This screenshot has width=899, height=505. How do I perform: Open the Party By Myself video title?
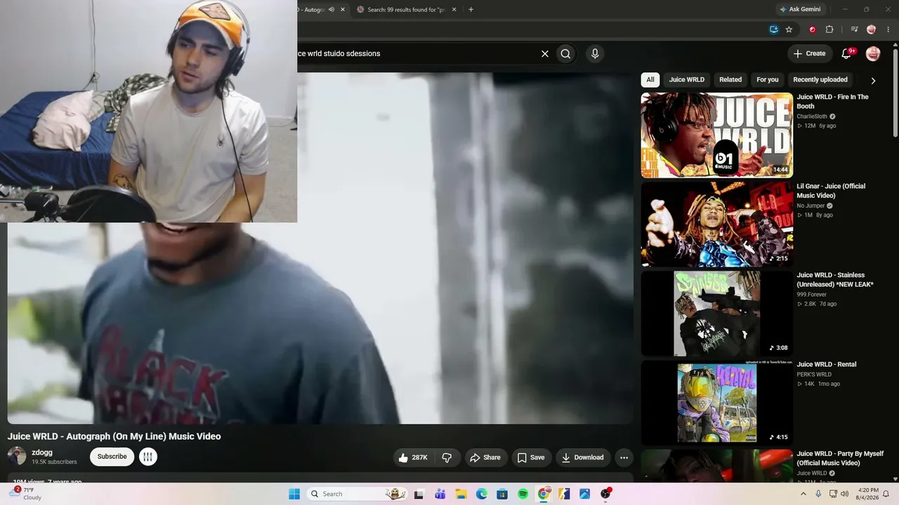pyautogui.click(x=840, y=458)
